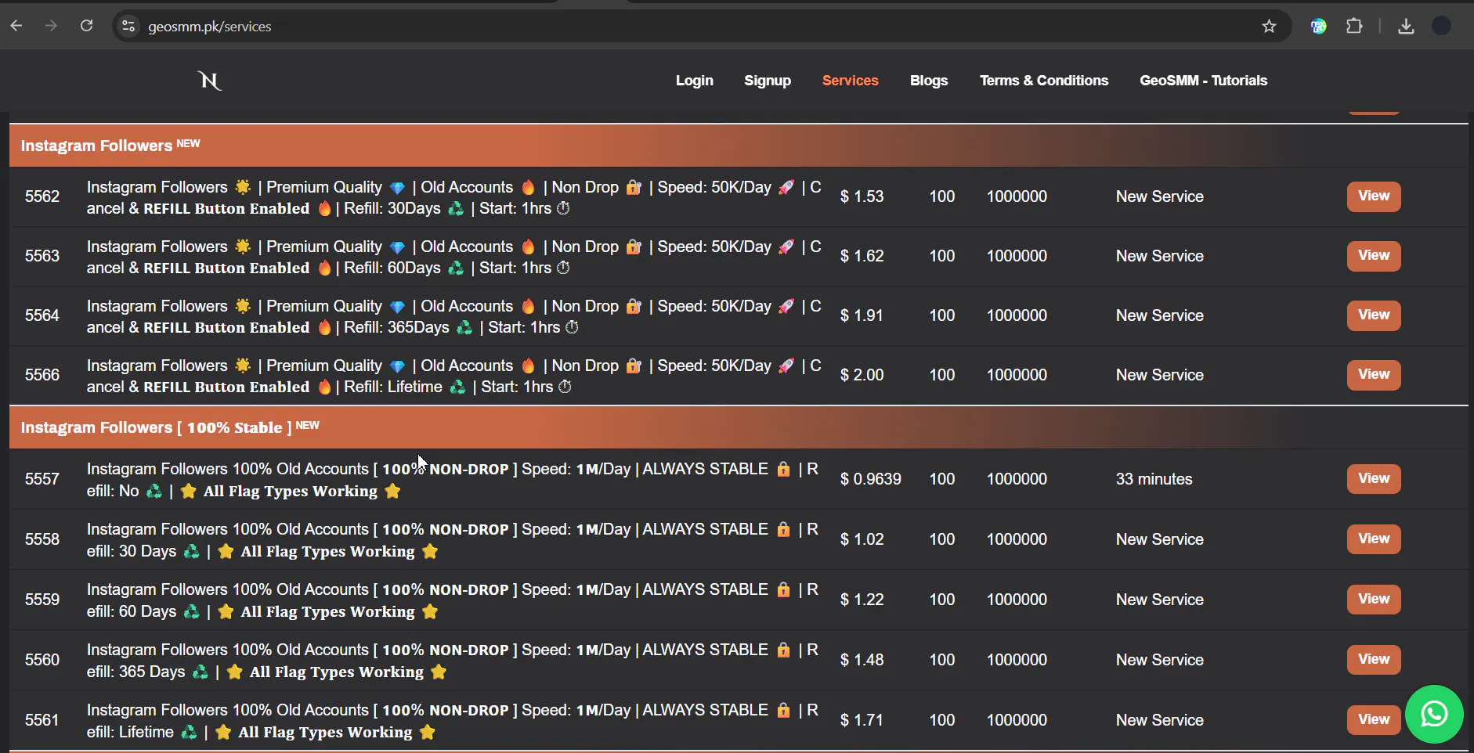View details of service 5559
This screenshot has width=1474, height=753.
coord(1374,600)
